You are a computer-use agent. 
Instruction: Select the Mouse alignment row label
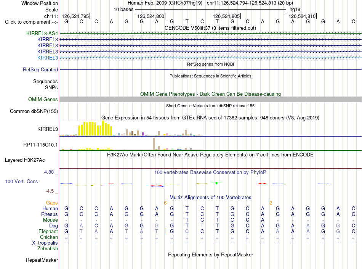50,220
